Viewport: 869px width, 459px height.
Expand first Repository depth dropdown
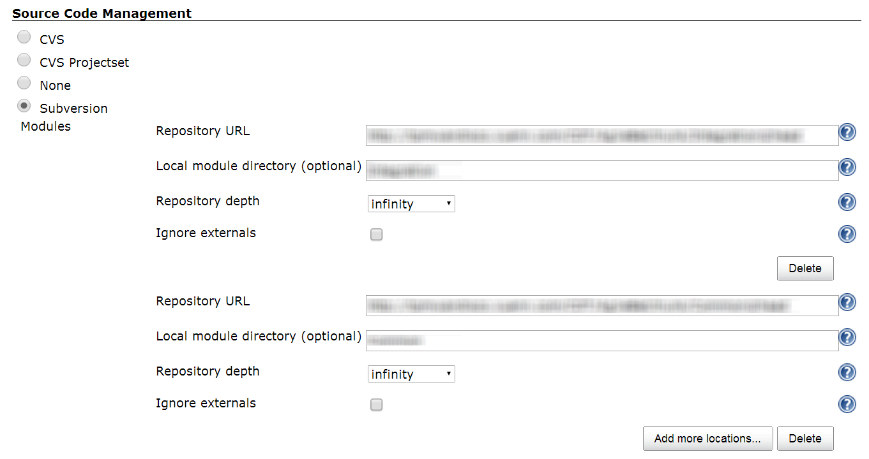pyautogui.click(x=411, y=204)
